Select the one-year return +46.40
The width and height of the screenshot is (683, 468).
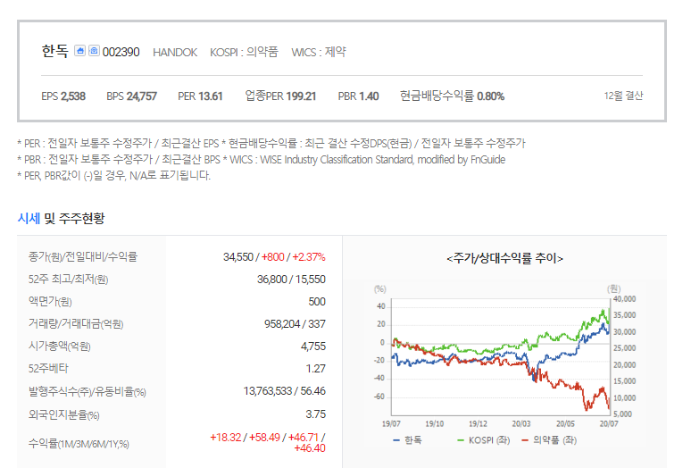pyautogui.click(x=310, y=448)
